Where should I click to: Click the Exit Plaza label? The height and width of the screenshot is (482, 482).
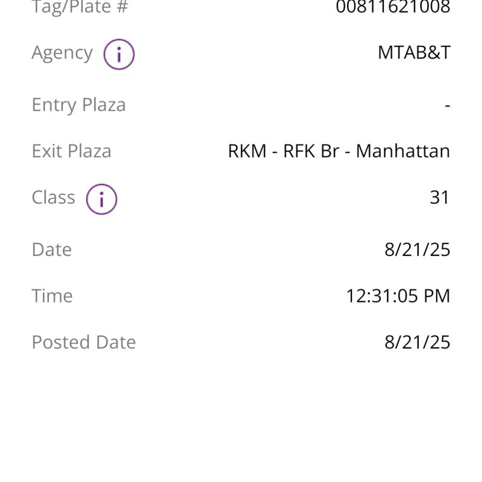tap(71, 151)
